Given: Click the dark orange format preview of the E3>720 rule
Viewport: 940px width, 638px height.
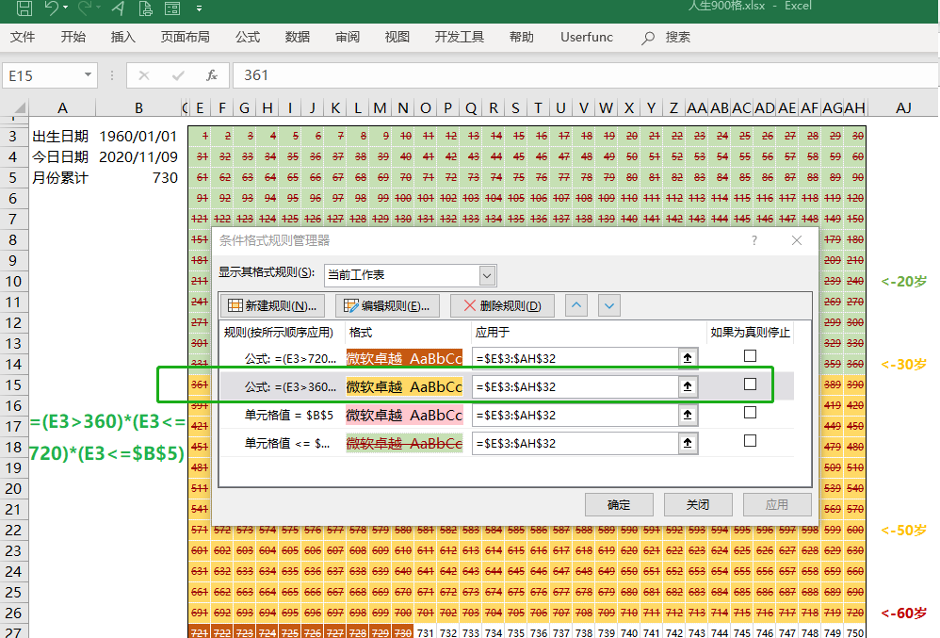Looking at the screenshot, I should pos(404,358).
